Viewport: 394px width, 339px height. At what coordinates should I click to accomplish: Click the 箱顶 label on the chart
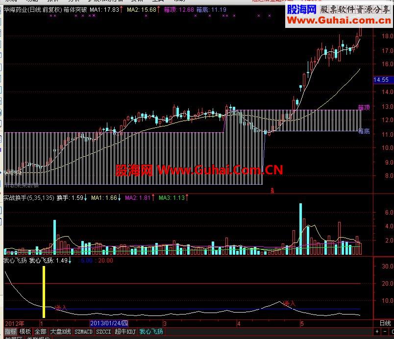click(364, 107)
